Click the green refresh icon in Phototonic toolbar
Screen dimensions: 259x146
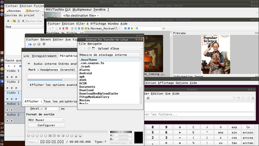pyautogui.click(x=85, y=28)
